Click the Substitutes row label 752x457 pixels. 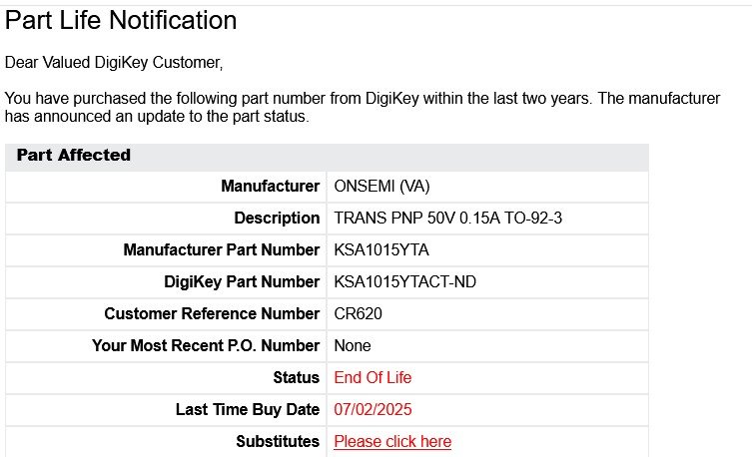pyautogui.click(x=278, y=441)
